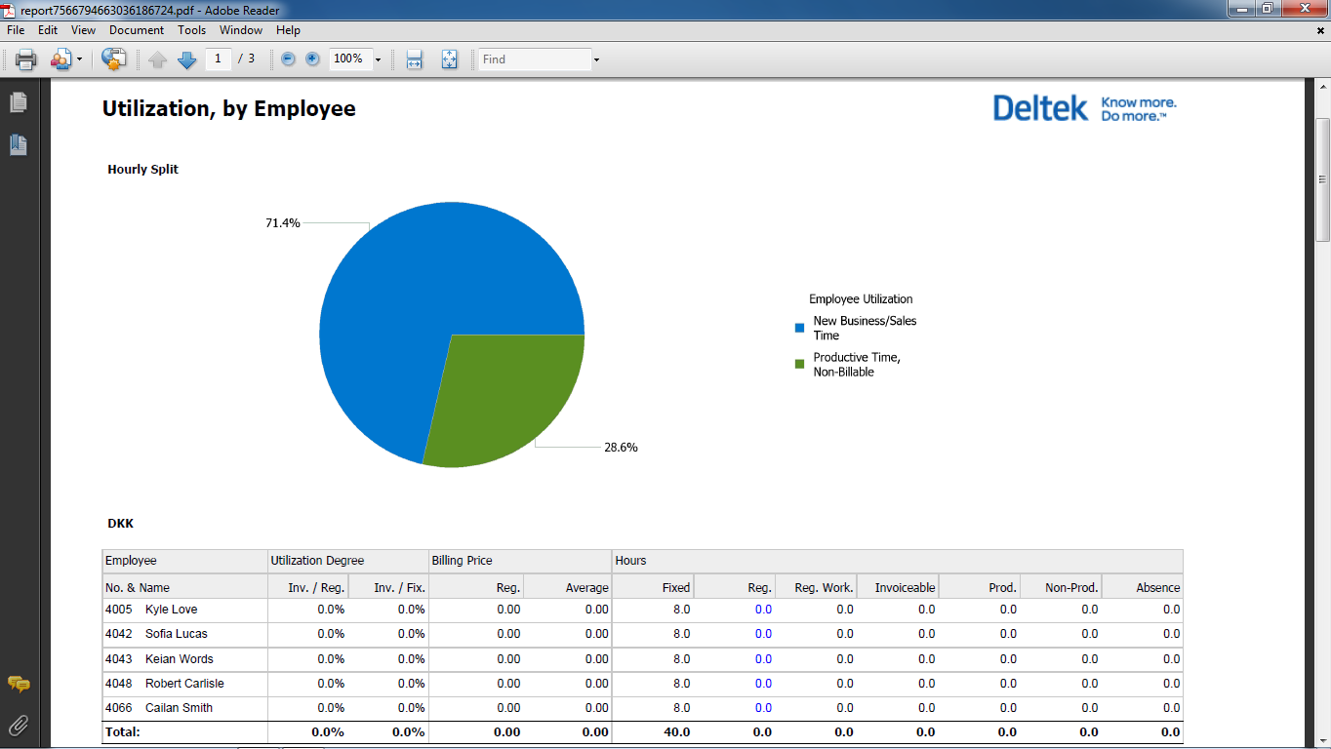Screen dimensions: 1331x749
Task: Fit page width with scrolling icon
Action: point(414,59)
